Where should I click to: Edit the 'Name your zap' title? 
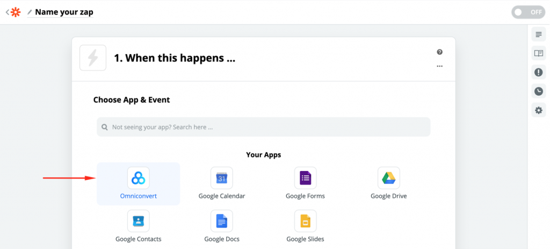click(x=63, y=12)
